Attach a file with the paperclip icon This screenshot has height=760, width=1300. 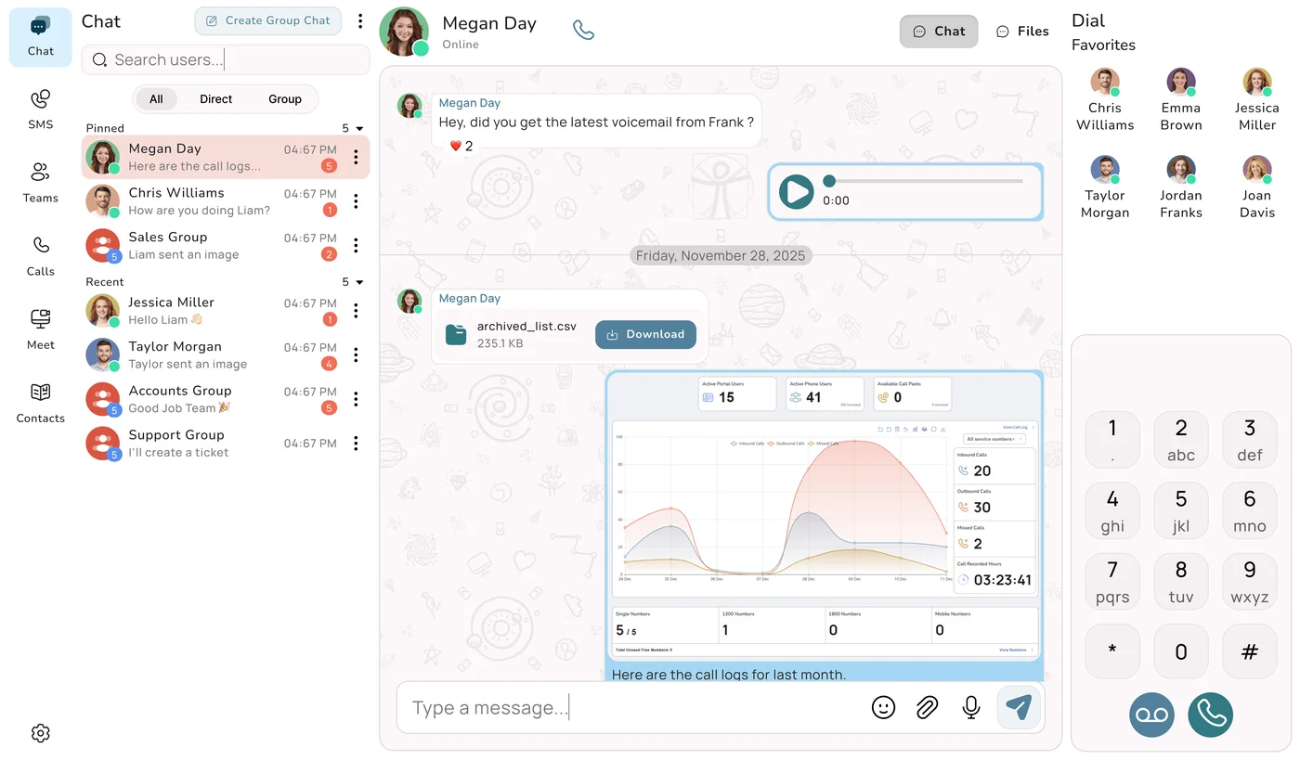pyautogui.click(x=927, y=708)
